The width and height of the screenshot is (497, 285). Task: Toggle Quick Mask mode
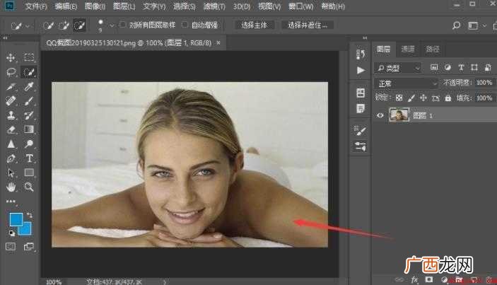tap(11, 246)
